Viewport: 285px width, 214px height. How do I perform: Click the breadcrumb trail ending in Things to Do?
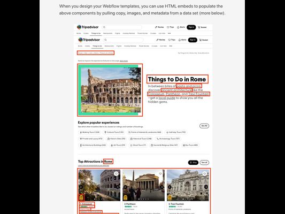(96, 53)
